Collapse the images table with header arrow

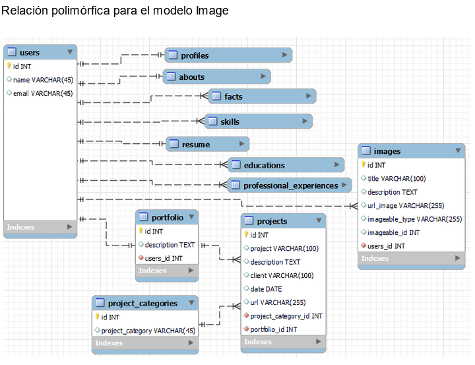point(459,150)
